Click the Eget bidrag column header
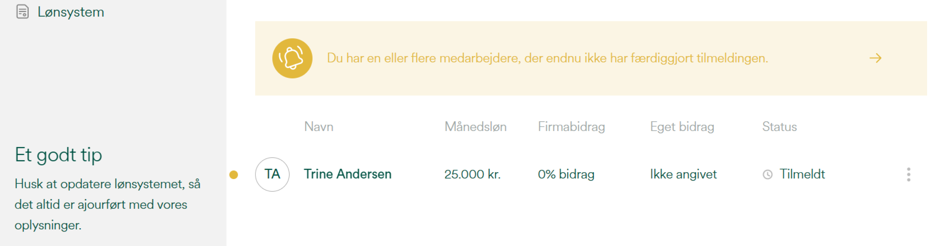The width and height of the screenshot is (934, 246). (682, 127)
